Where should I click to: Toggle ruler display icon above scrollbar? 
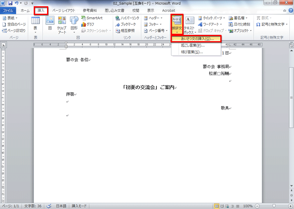(291, 45)
